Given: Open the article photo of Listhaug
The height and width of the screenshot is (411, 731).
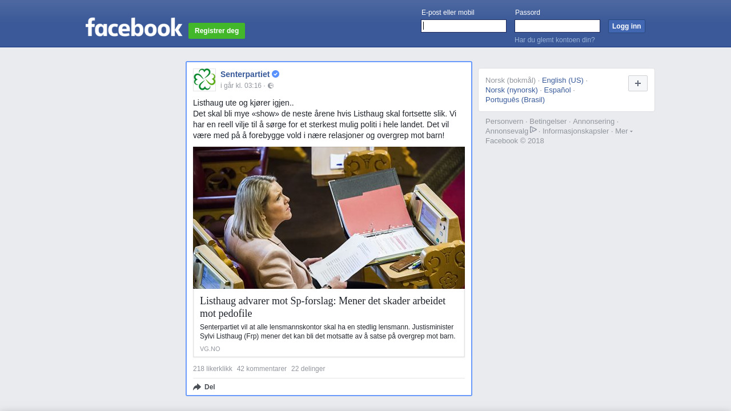Looking at the screenshot, I should tap(329, 217).
